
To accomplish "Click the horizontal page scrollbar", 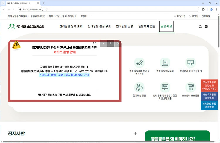I will 109,142.
